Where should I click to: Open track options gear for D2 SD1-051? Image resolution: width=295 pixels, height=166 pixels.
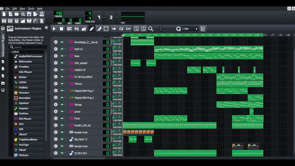56,153
